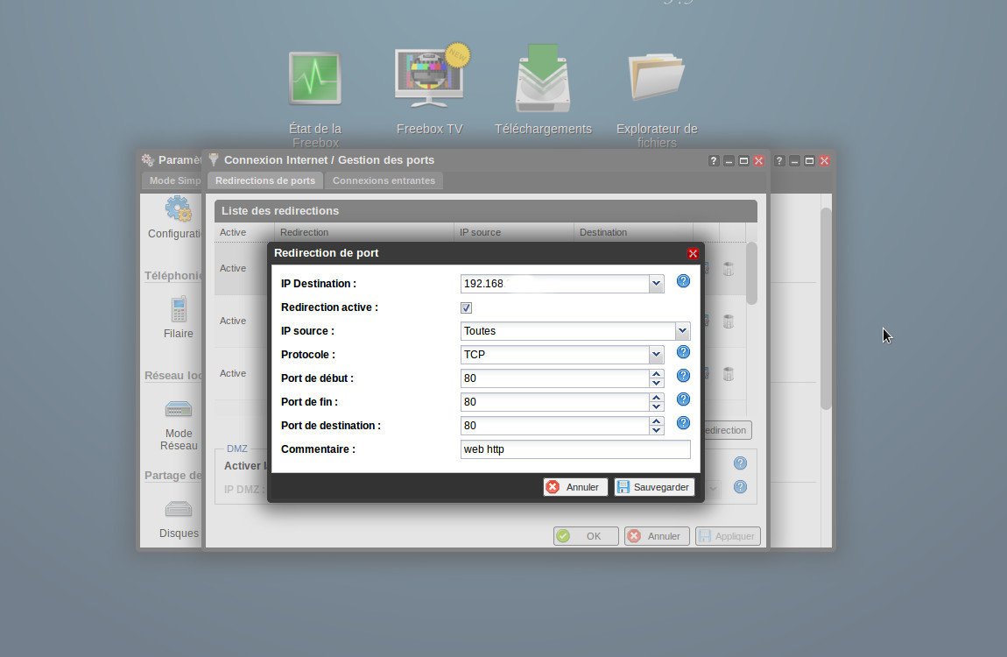This screenshot has width=1007, height=657.
Task: Click the Paramètres window vertical scrollbar
Action: pyautogui.click(x=826, y=308)
